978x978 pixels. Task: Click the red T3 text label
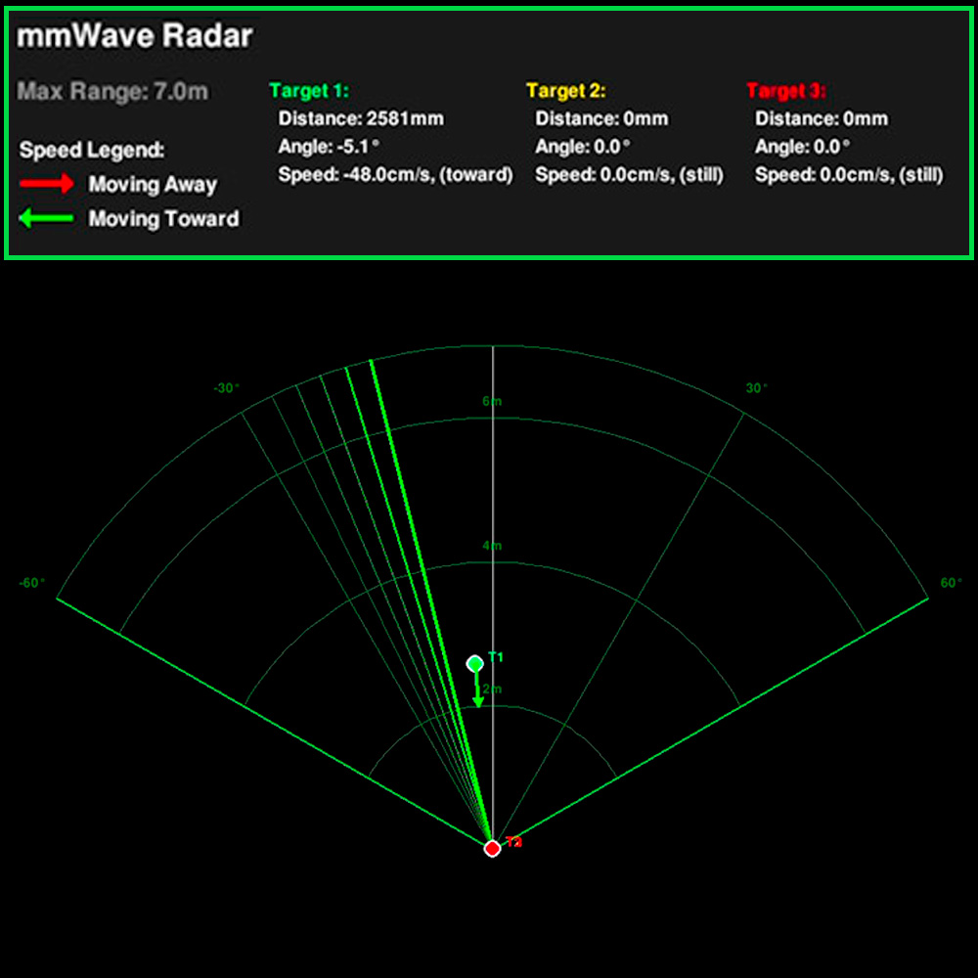point(513,842)
